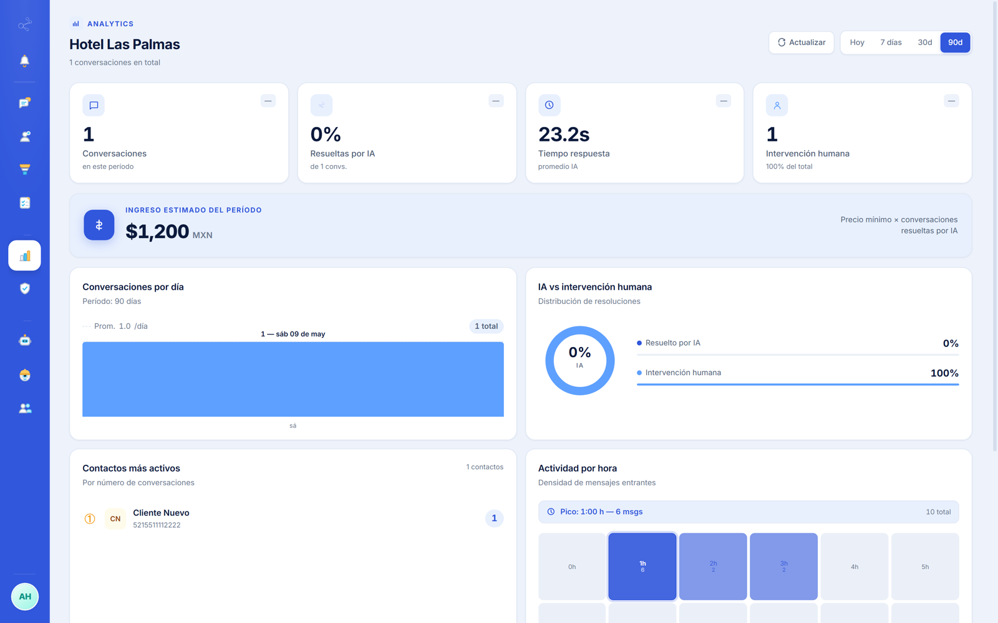Click the dash trend indicator on the Resueltas por IA card
Viewport: 998px width, 623px height.
click(496, 101)
